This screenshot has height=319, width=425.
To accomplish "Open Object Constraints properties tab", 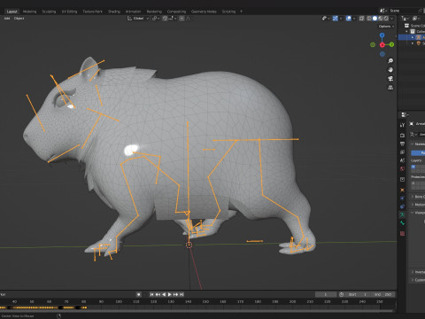I will 402,206.
